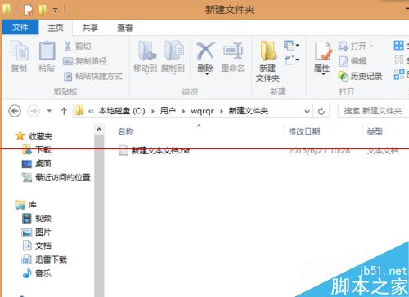The height and width of the screenshot is (297, 409).
Task: Open the Move to (移动到) menu
Action: point(146,57)
